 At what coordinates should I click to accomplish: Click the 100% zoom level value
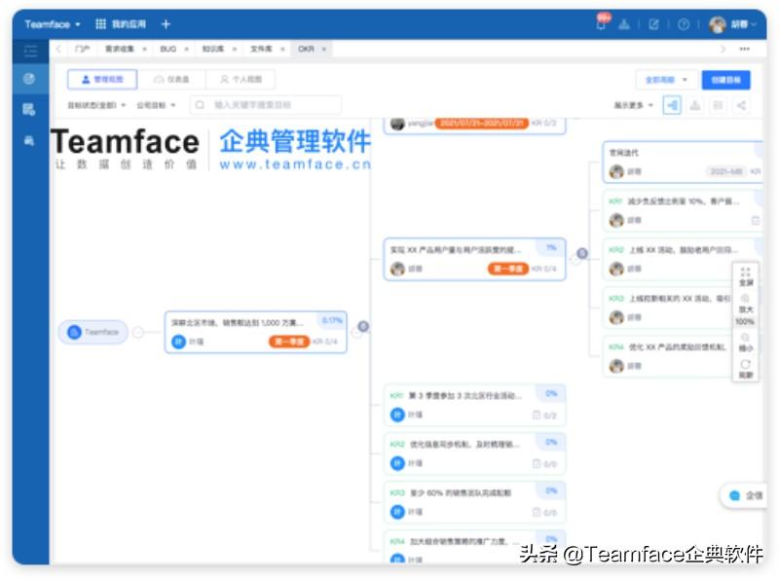pos(745,322)
